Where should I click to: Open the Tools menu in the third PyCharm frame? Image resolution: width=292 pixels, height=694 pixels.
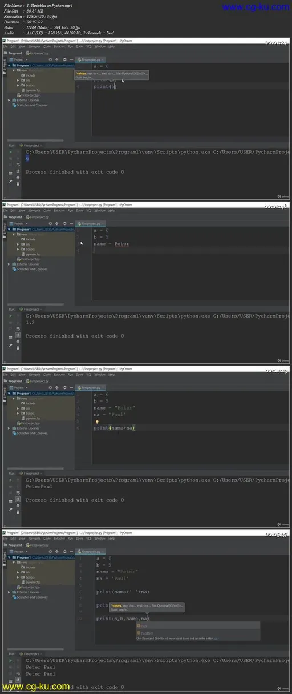79,374
